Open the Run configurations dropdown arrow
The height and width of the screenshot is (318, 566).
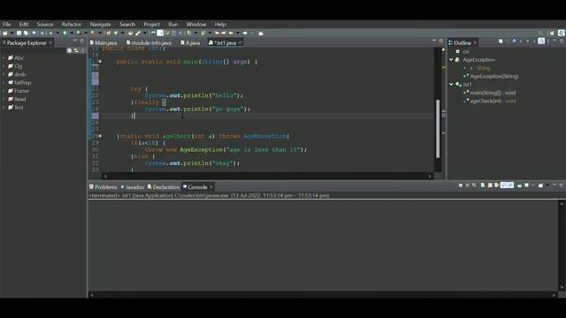[x=72, y=33]
